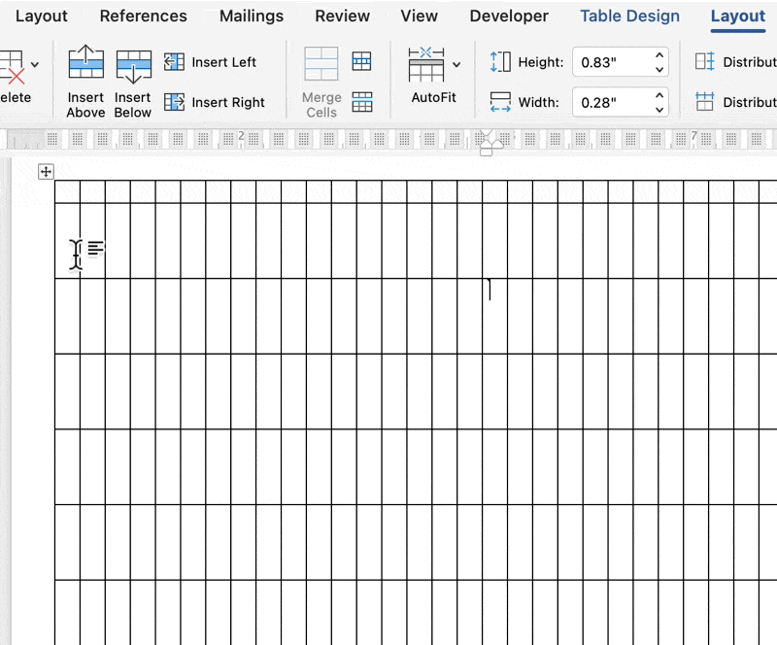Click the table move handle
This screenshot has height=645, width=777.
[46, 172]
